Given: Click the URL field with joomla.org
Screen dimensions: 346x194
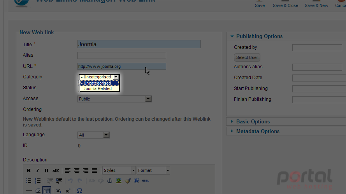Looking at the screenshot, I should (x=121, y=66).
